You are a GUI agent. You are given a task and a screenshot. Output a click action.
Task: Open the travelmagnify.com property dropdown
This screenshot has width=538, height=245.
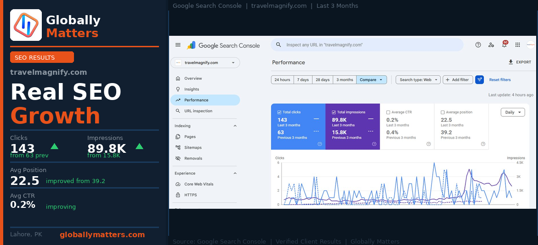(205, 63)
